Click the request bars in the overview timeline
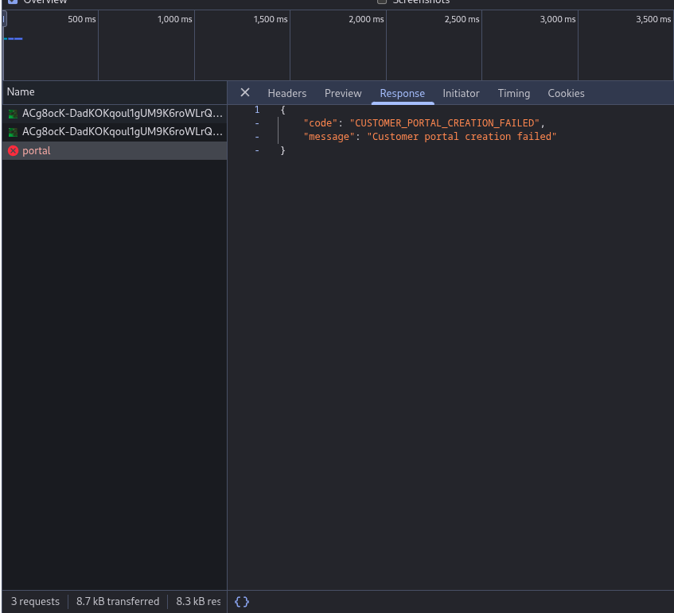Image resolution: width=674 pixels, height=613 pixels. click(x=14, y=39)
